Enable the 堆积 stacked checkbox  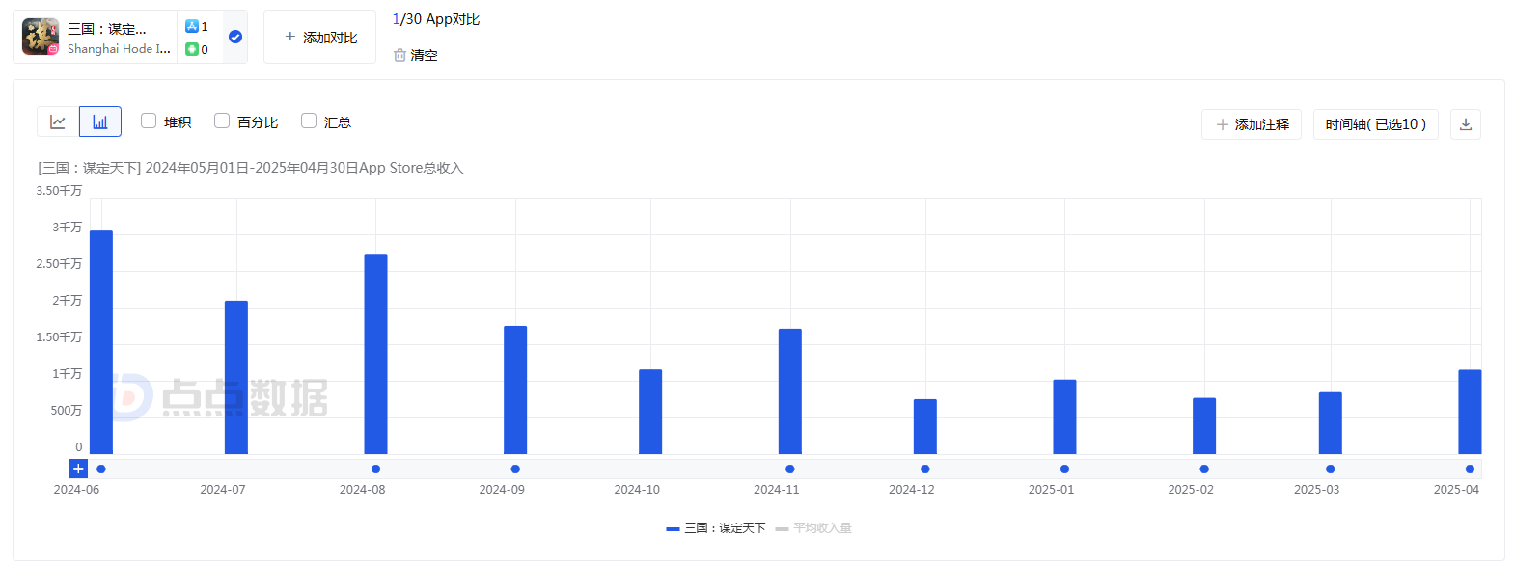click(149, 121)
